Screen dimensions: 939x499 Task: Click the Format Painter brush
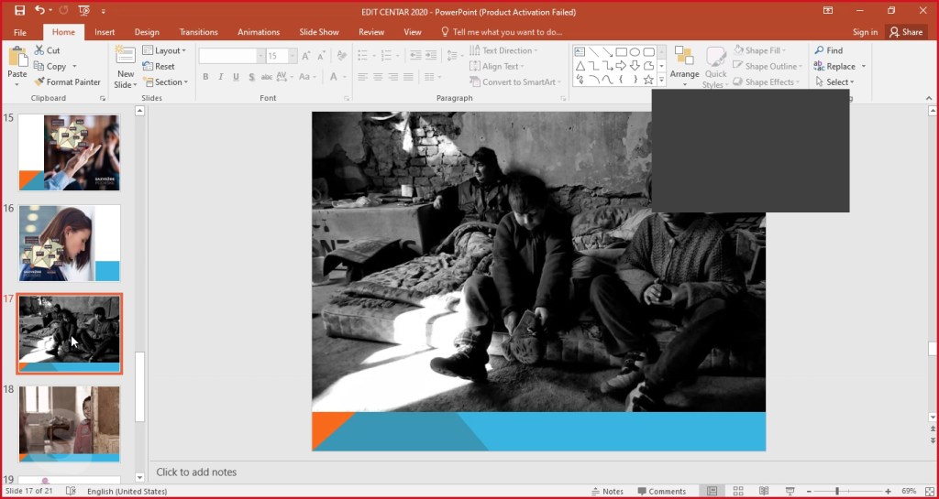point(39,82)
